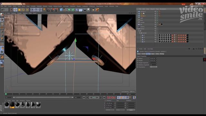Select the Live Selection tool

pyautogui.click(x=12, y=10)
